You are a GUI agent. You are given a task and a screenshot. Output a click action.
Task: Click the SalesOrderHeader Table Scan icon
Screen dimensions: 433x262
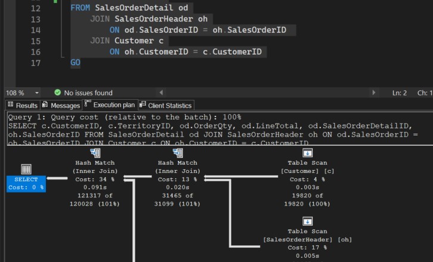click(307, 221)
